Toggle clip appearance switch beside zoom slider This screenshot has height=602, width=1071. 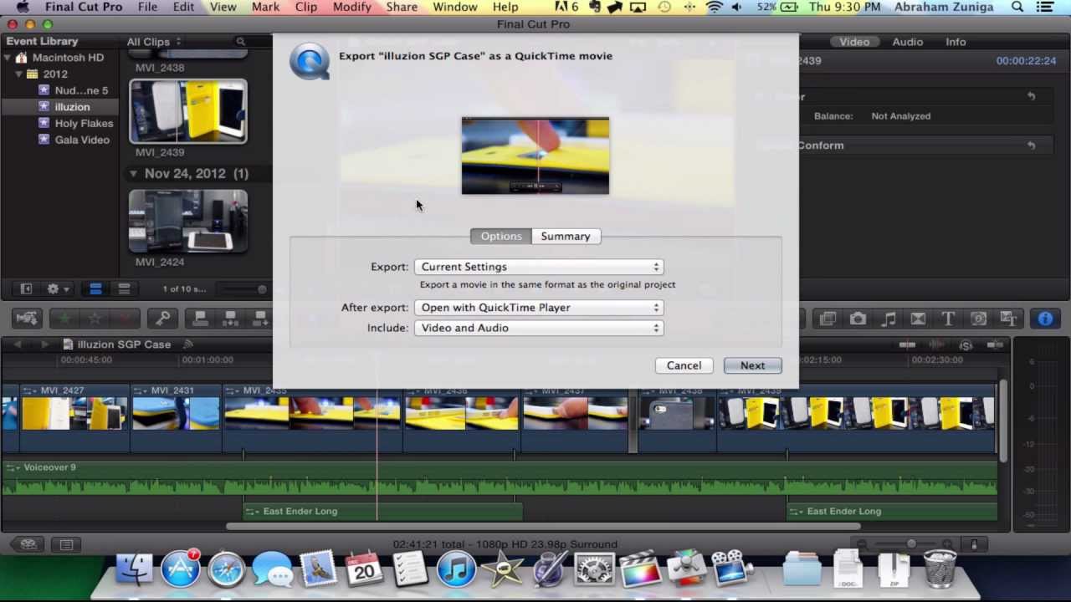point(974,544)
